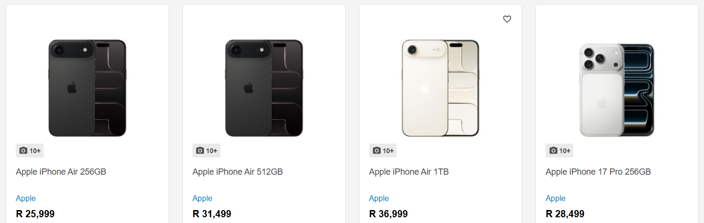The height and width of the screenshot is (223, 704).
Task: Open photo gallery for iPhone Air 256GB
Action: click(x=30, y=151)
